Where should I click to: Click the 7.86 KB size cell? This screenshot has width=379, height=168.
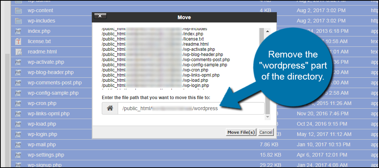click(269, 145)
